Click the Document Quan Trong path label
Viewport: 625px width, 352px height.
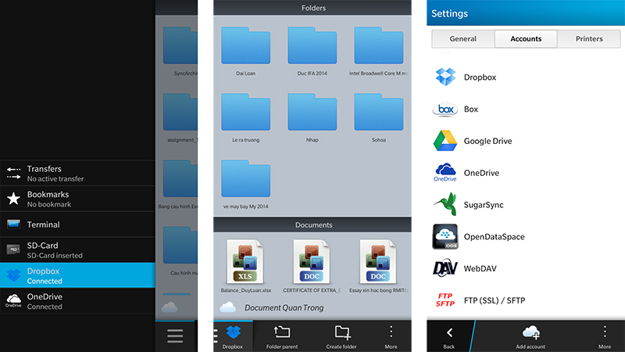284,307
